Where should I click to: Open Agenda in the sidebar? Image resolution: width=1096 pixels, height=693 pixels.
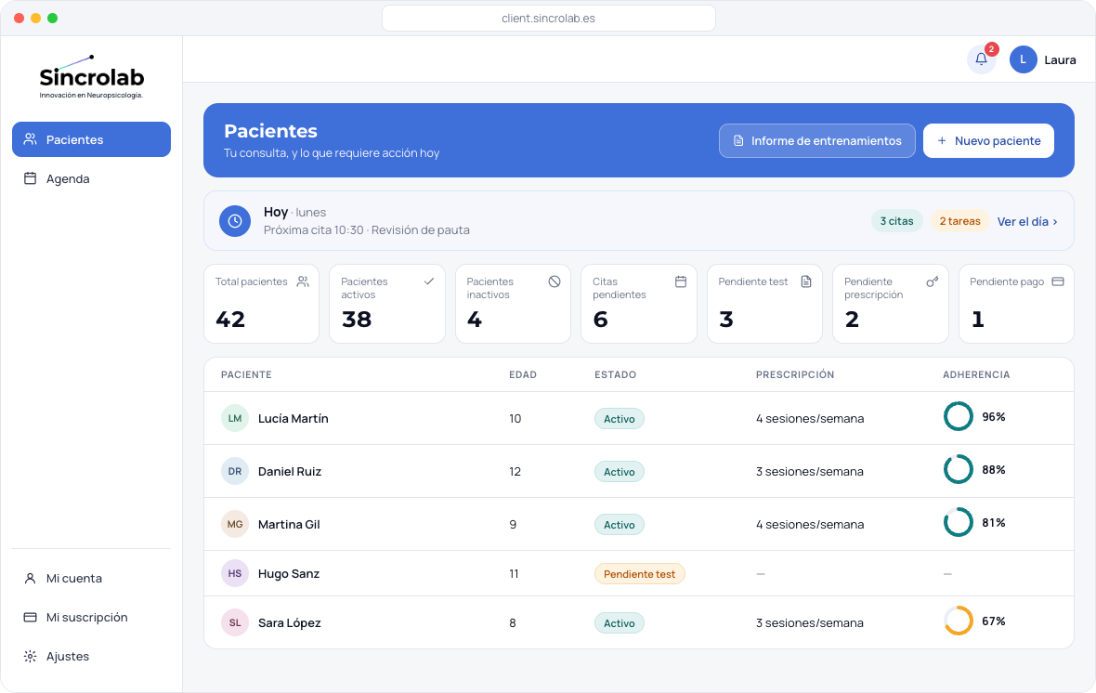[92, 178]
